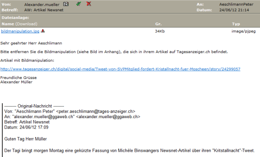Click the 'Gr.' column header
Viewport: 260px width, 157px height.
click(158, 24)
